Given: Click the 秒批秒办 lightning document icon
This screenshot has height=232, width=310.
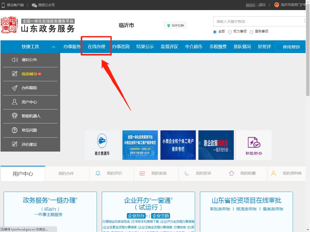Looking at the screenshot, I should 254,142.
